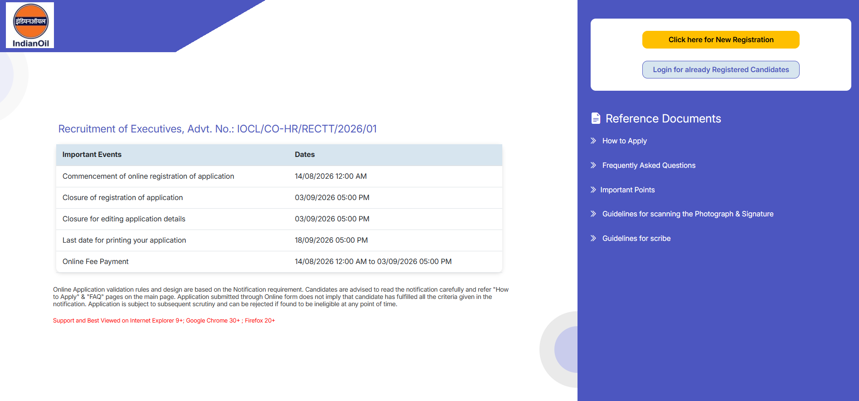Select the Closure for editing application details label
The height and width of the screenshot is (401, 859).
tap(124, 219)
